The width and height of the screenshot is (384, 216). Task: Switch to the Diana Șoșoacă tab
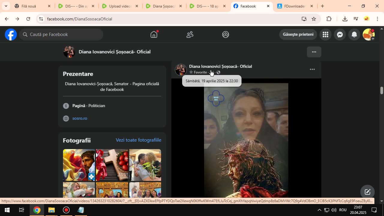click(x=164, y=6)
